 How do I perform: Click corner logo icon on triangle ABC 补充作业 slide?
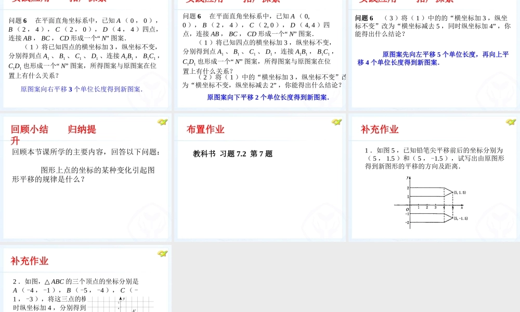click(162, 254)
